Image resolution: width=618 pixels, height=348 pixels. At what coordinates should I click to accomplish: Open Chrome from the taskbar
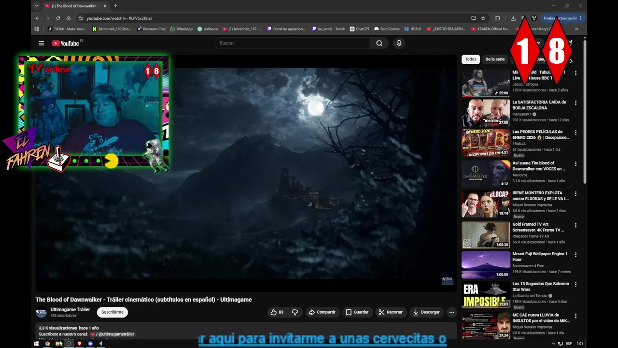click(47, 344)
